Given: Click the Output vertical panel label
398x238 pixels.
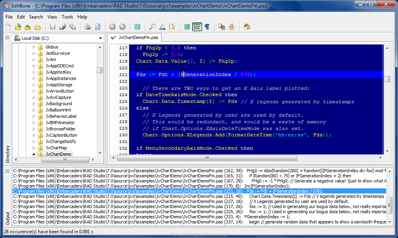Looking at the screenshot, I should click(8, 219).
